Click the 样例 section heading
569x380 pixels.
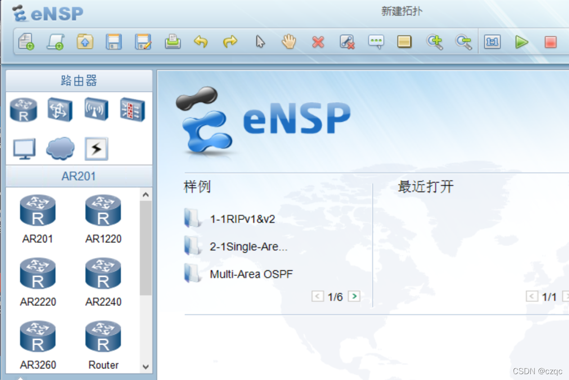pyautogui.click(x=197, y=187)
